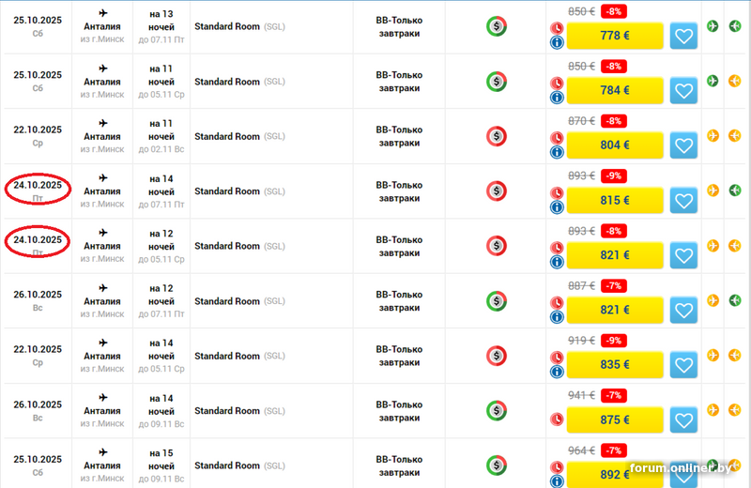
Task: Click the dollar payment icon in the 815 € row
Action: 497,191
